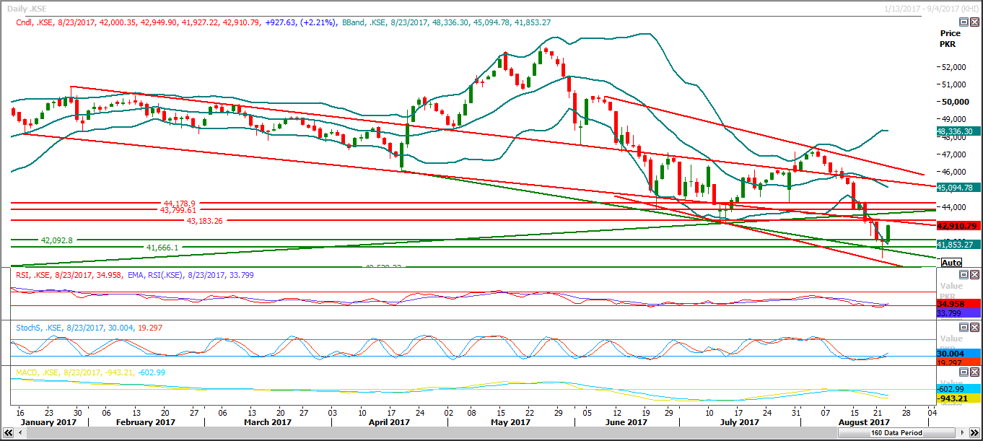
Task: Click the July 2017 time axis label
Action: [740, 422]
